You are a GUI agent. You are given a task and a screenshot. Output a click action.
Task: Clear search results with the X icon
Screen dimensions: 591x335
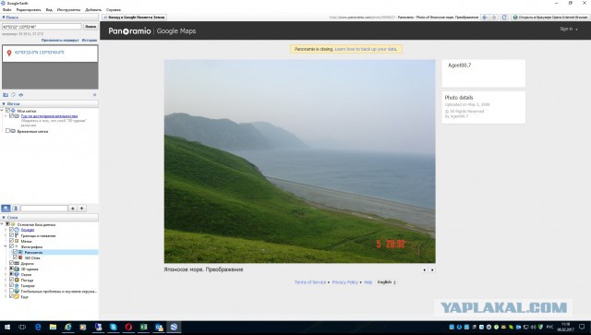tap(94, 95)
